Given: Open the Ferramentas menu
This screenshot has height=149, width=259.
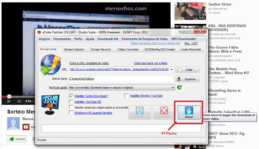Looking at the screenshot, I should [x=62, y=39].
